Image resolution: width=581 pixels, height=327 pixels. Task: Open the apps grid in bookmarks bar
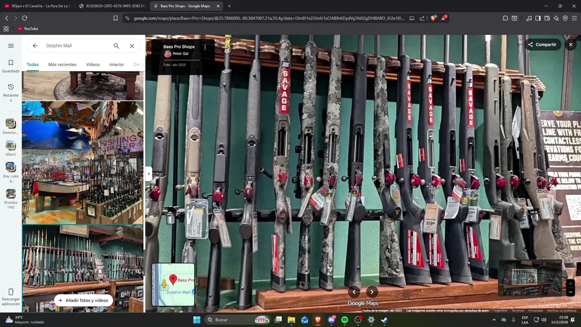pyautogui.click(x=6, y=29)
